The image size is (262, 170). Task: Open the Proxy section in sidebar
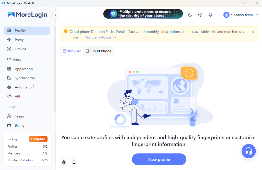19,40
